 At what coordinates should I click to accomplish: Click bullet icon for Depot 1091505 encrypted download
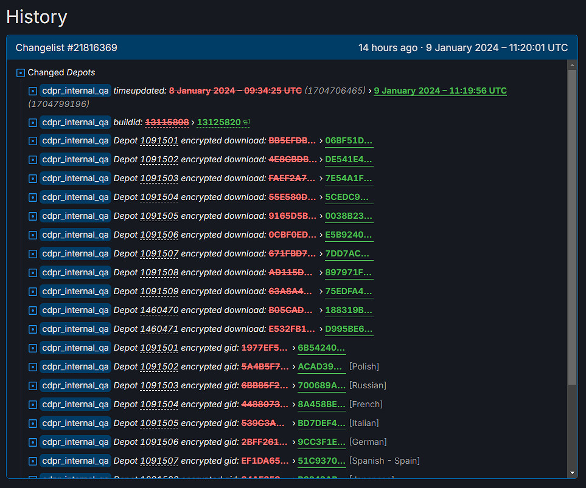[x=33, y=216]
